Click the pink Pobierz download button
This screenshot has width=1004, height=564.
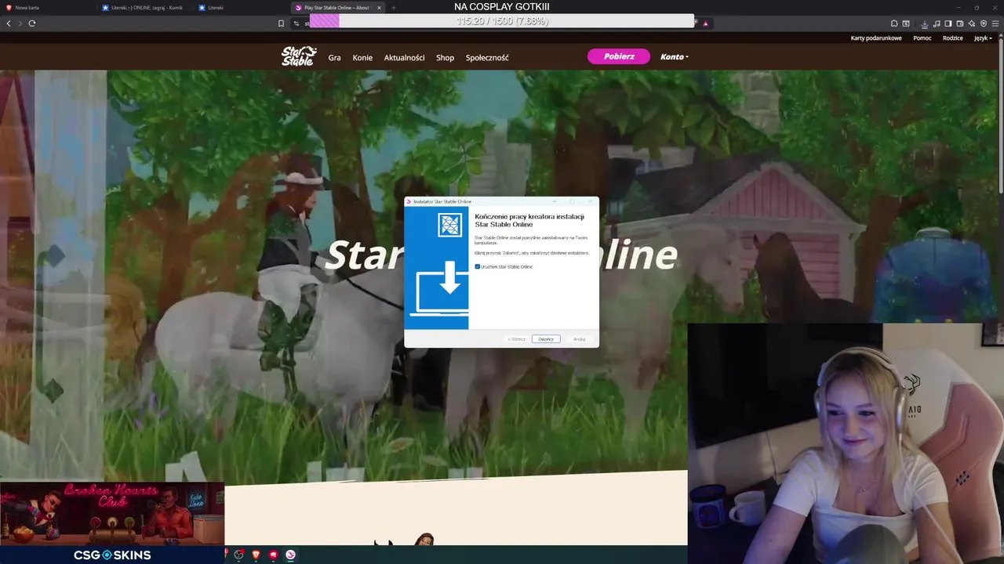click(x=619, y=56)
